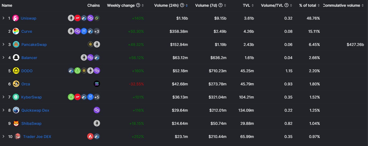Expand the Quickswap Dex row chevron
The height and width of the screenshot is (146, 368).
point(3,110)
